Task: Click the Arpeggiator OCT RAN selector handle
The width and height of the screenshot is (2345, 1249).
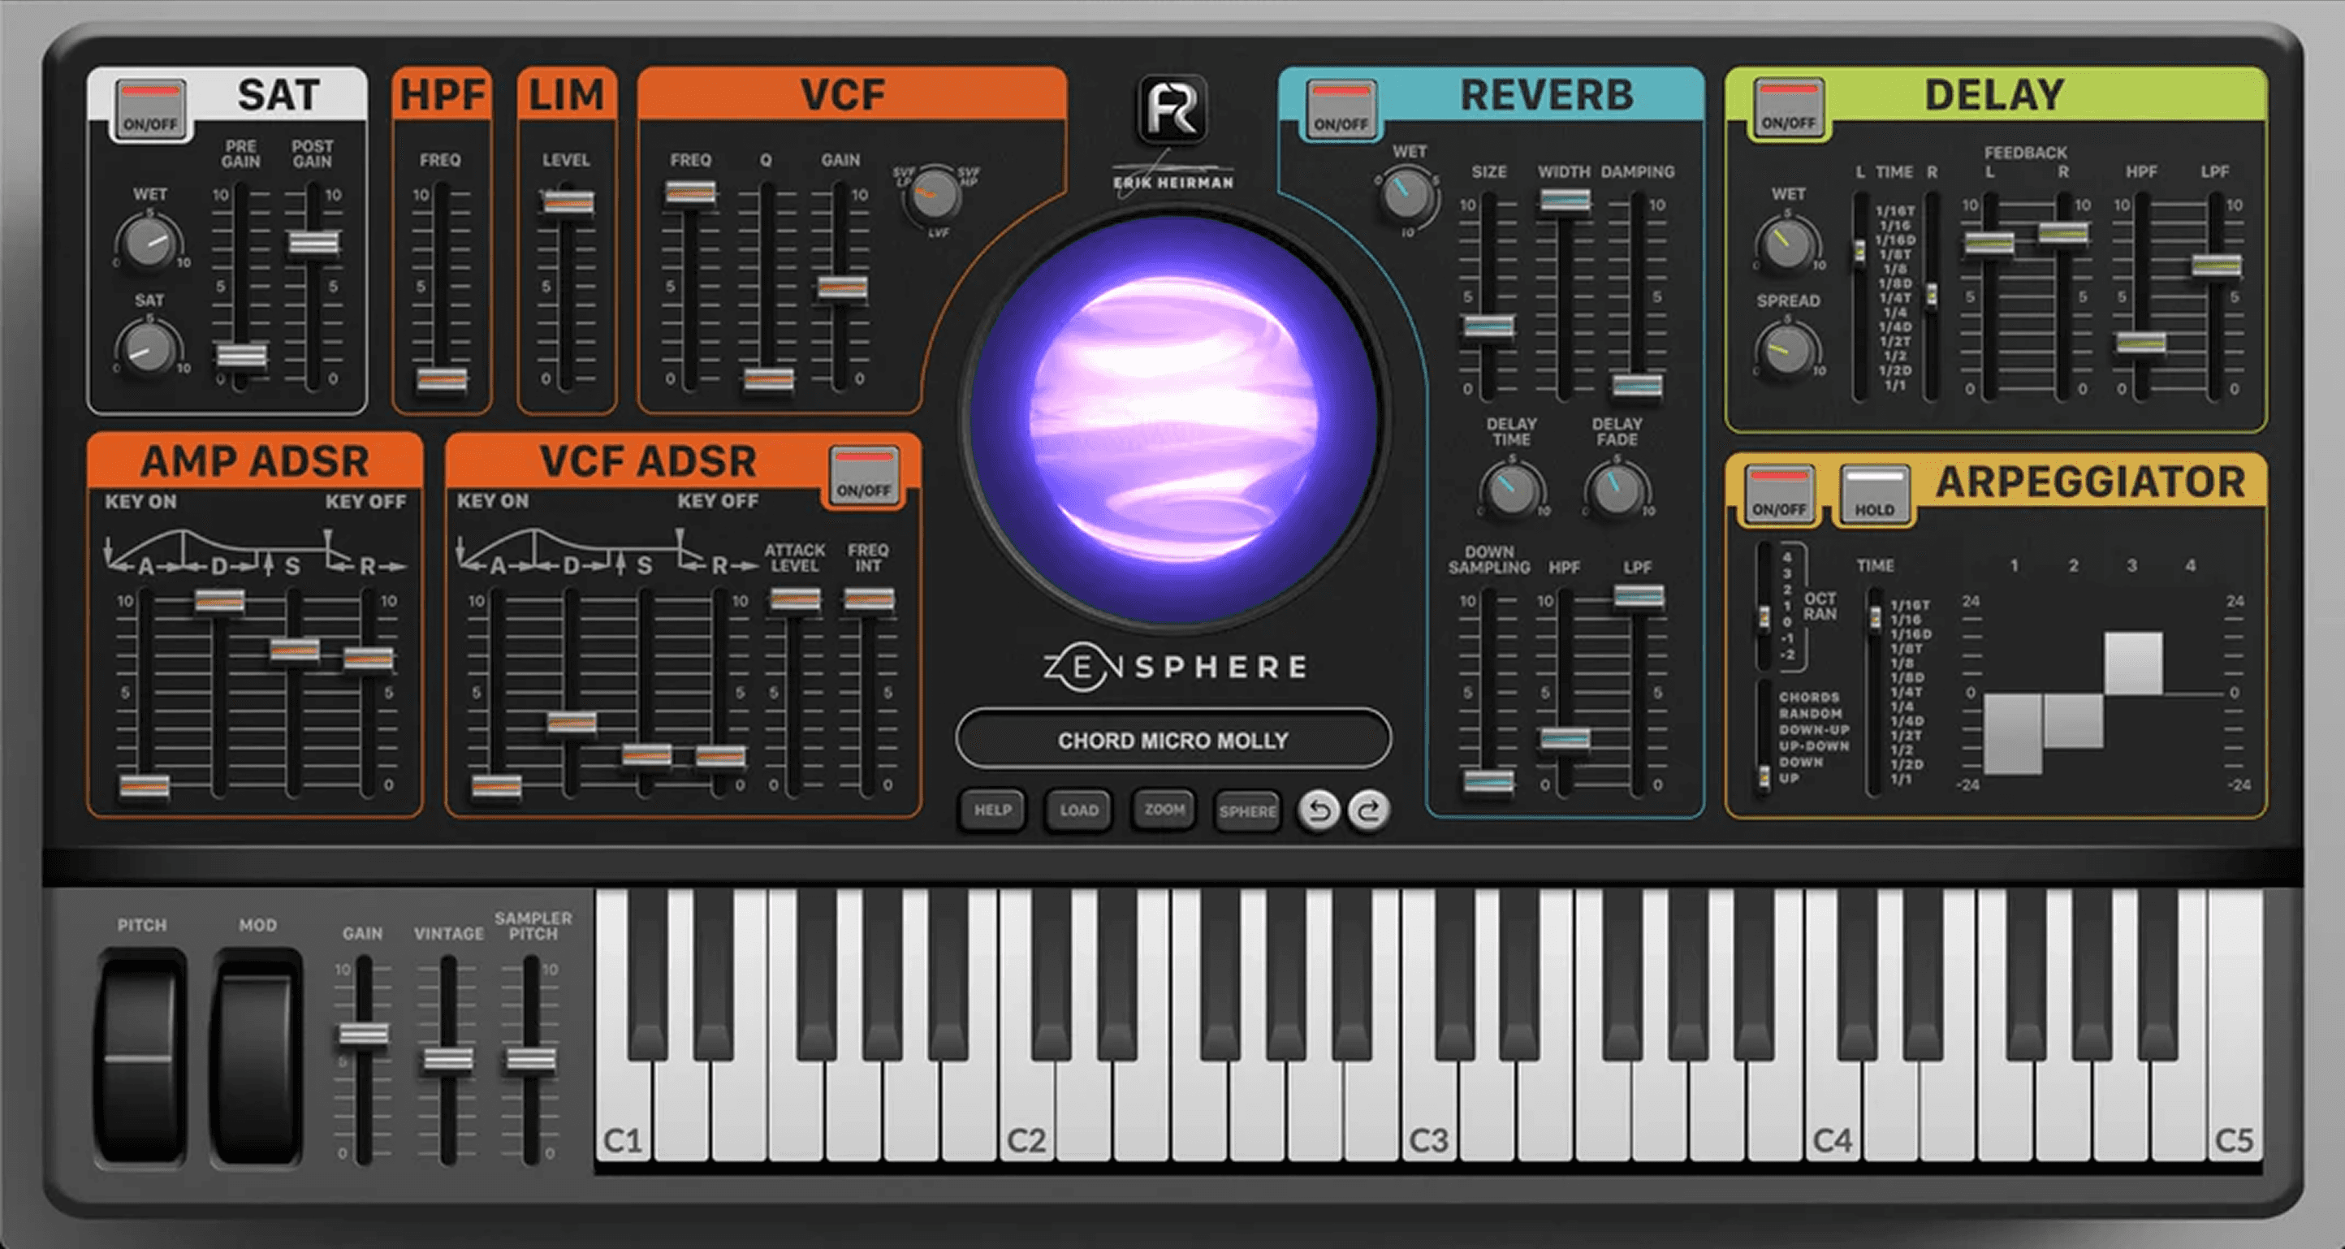Action: point(1764,619)
